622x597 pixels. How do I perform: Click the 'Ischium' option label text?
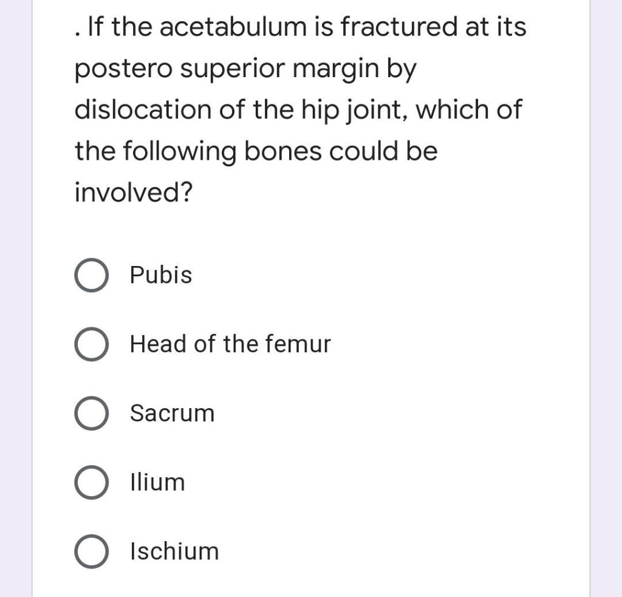174,551
